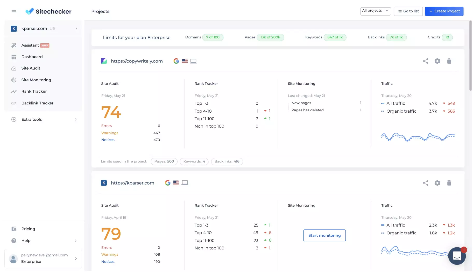Click US flag icon for kparser.com
This screenshot has width=473, height=272.
[176, 183]
